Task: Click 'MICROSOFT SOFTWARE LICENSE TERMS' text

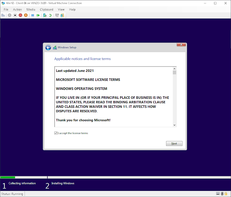Action: [88, 80]
